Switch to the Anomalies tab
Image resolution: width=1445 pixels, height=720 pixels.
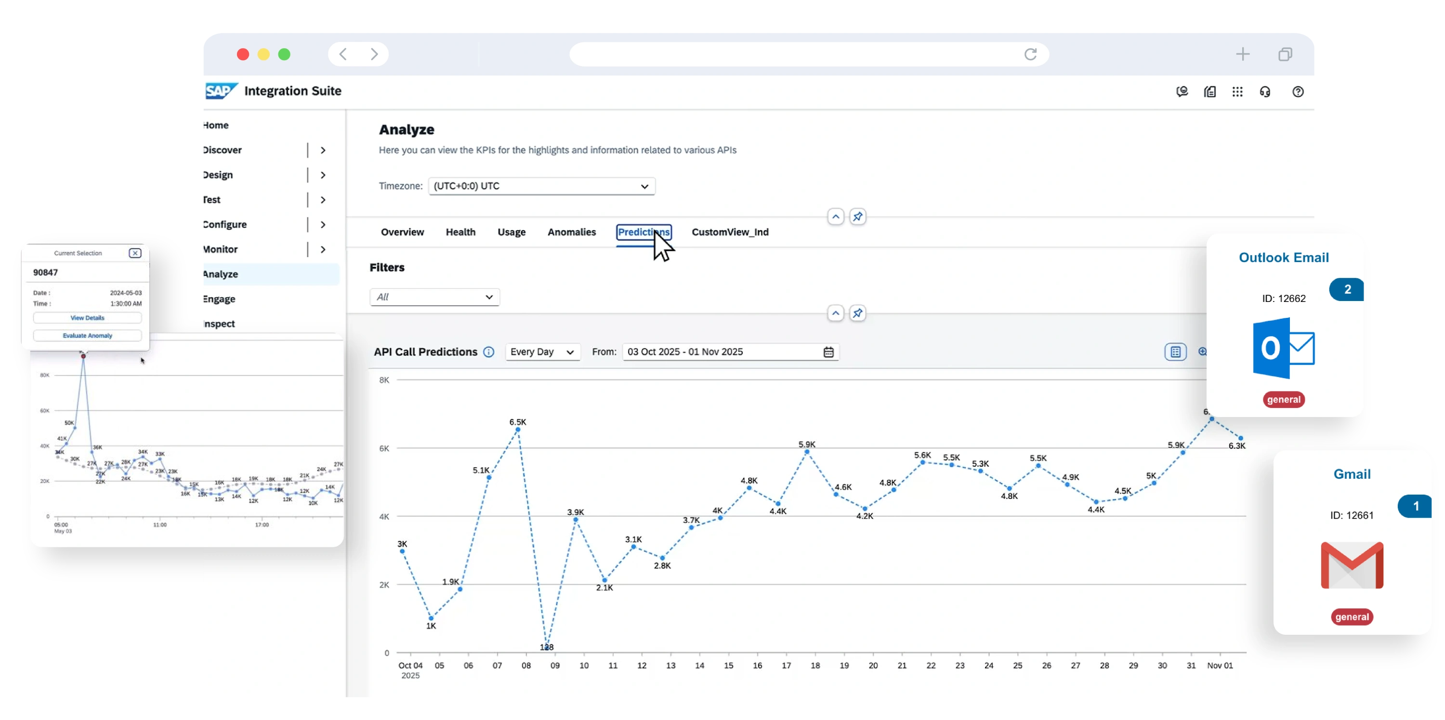pos(572,232)
